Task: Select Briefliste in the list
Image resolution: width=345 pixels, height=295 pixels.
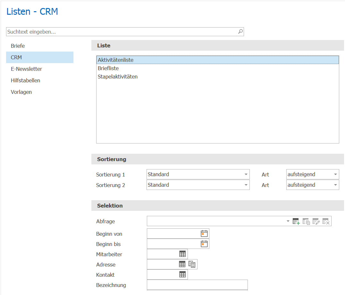Action: pyautogui.click(x=218, y=68)
